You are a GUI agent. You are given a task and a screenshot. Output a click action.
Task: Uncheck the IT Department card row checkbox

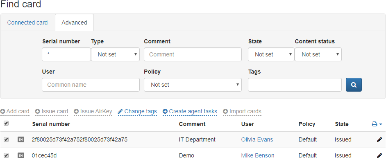(x=6, y=139)
